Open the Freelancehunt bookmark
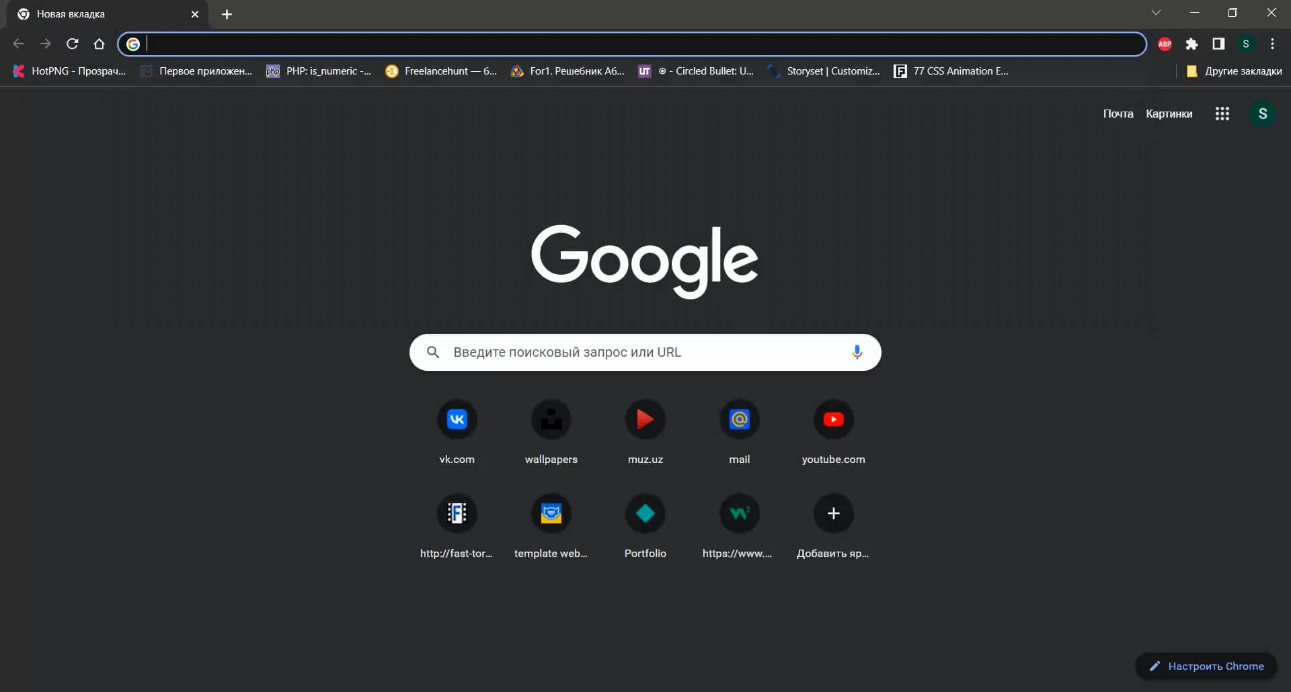The width and height of the screenshot is (1291, 692). click(x=441, y=71)
